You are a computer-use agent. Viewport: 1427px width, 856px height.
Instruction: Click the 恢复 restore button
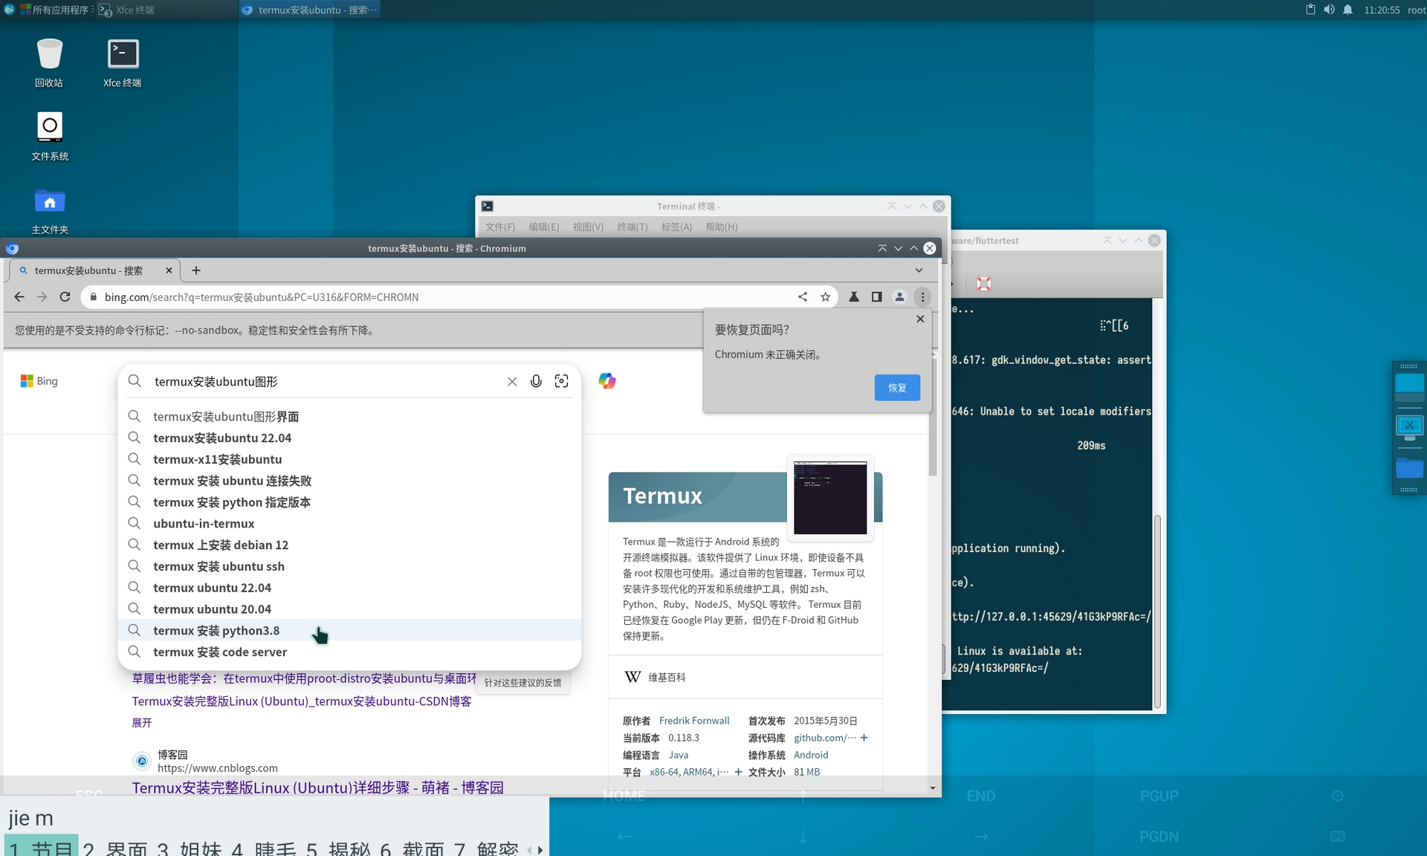897,387
